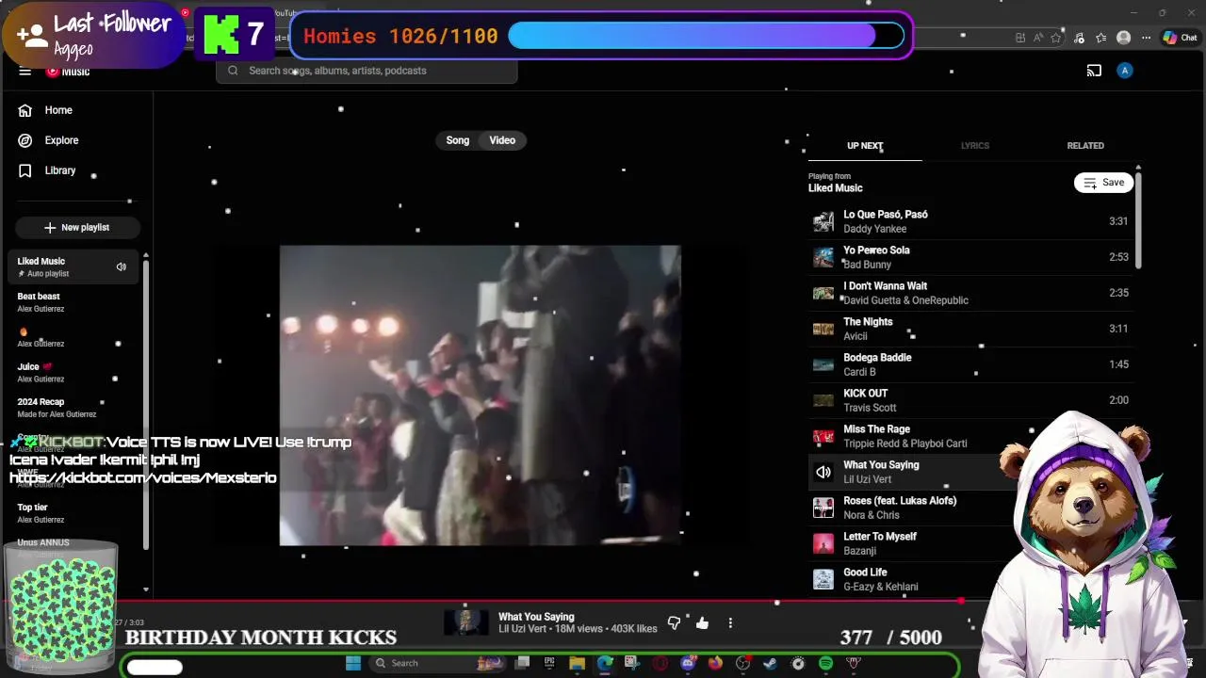The height and width of the screenshot is (678, 1206).
Task: Select the UP NEXT tab
Action: (865, 146)
